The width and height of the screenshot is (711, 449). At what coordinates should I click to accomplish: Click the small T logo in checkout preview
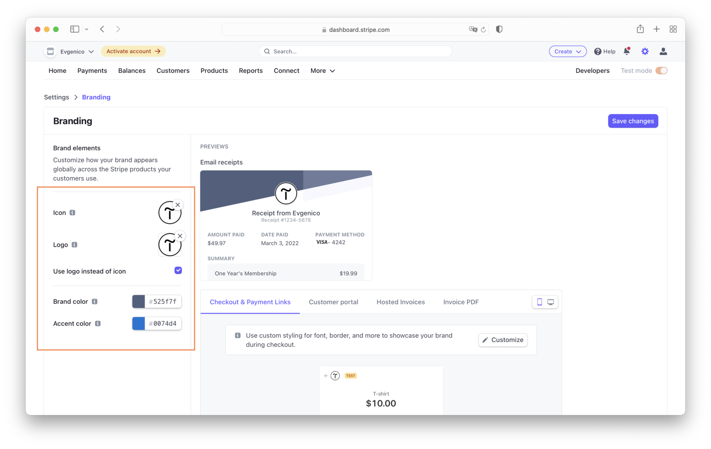pyautogui.click(x=335, y=376)
